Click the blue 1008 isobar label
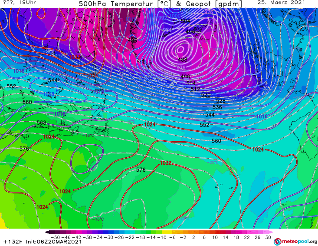The height and width of the screenshot is (246, 318). pos(49,94)
